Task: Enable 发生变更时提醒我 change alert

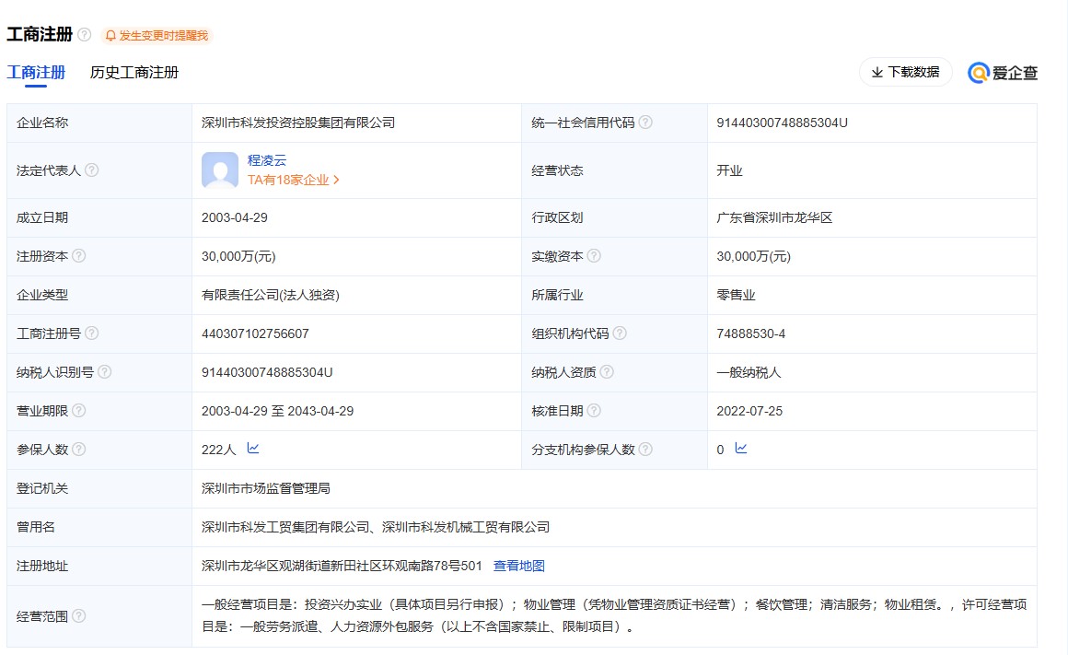Action: pyautogui.click(x=157, y=36)
